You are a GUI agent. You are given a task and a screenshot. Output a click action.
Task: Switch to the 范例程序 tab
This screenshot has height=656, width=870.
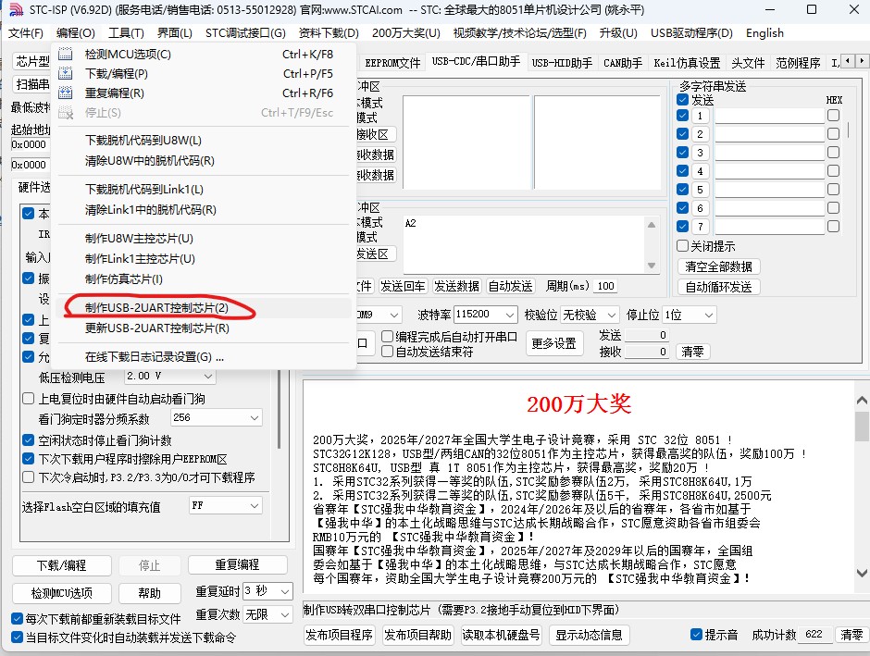[x=798, y=63]
